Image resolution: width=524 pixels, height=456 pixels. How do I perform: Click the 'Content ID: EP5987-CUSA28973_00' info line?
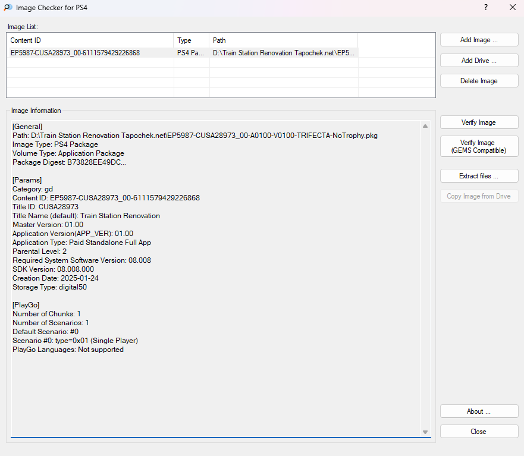pyautogui.click(x=106, y=198)
